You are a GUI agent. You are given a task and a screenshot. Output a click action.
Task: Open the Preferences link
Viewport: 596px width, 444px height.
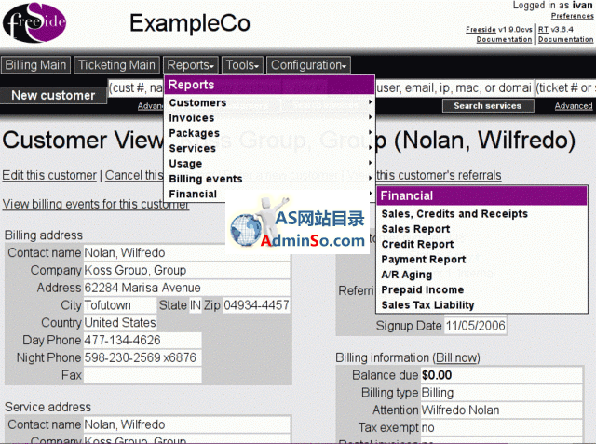point(572,16)
